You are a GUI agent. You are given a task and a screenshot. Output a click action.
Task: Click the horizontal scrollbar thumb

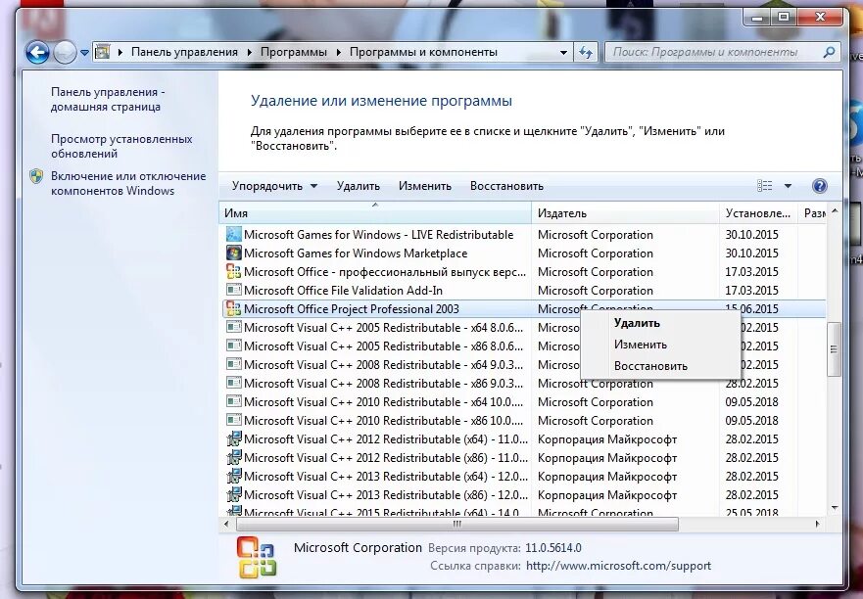(457, 525)
